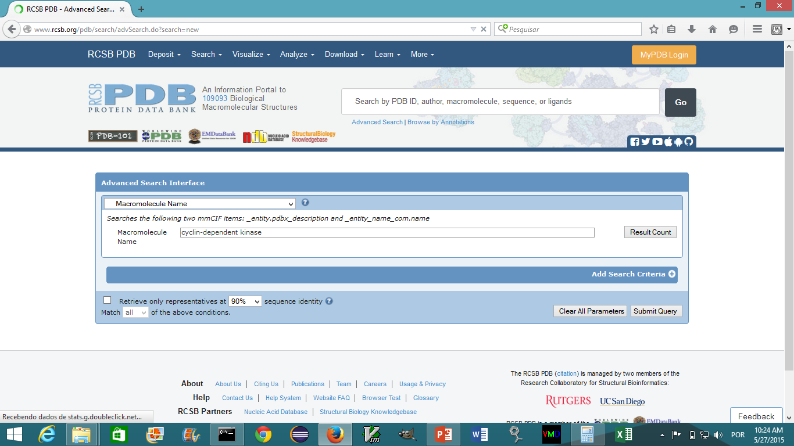This screenshot has width=794, height=446.
Task: Click the PDB-101 logo
Action: point(113,136)
